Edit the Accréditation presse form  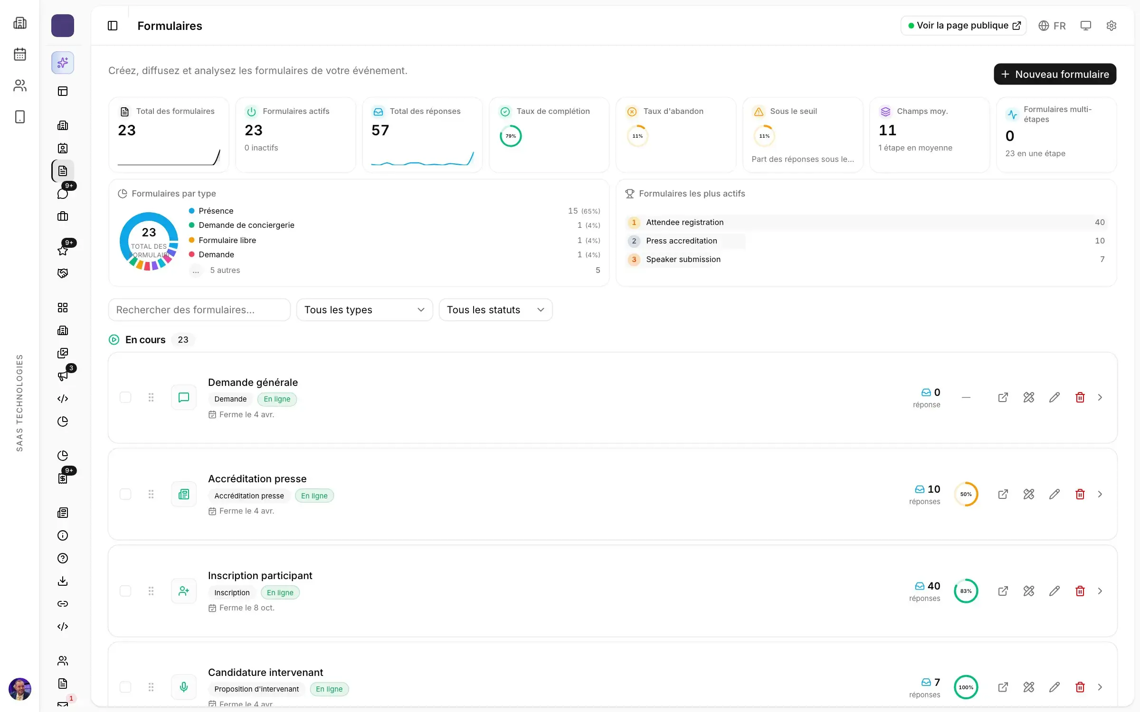pos(1054,494)
